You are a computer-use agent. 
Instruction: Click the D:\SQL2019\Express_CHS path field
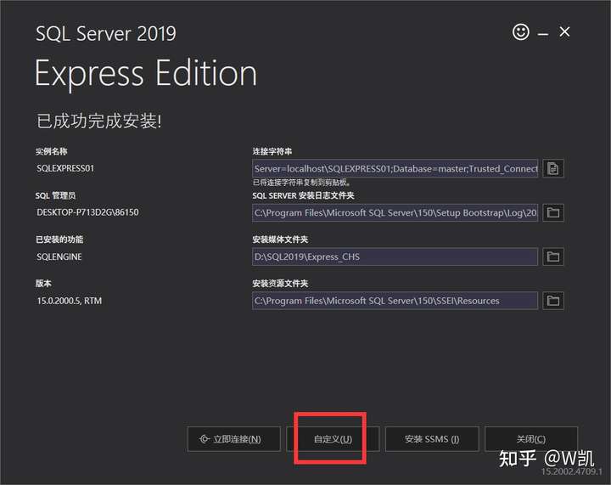click(395, 257)
